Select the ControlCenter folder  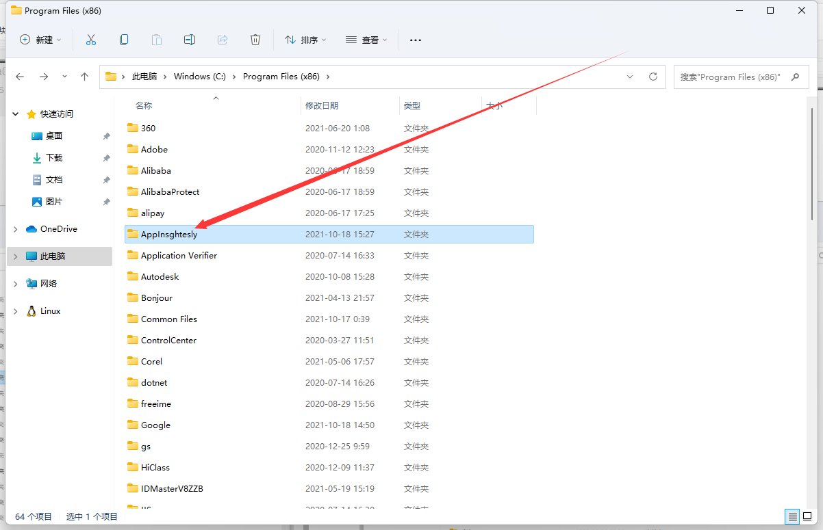click(x=169, y=340)
